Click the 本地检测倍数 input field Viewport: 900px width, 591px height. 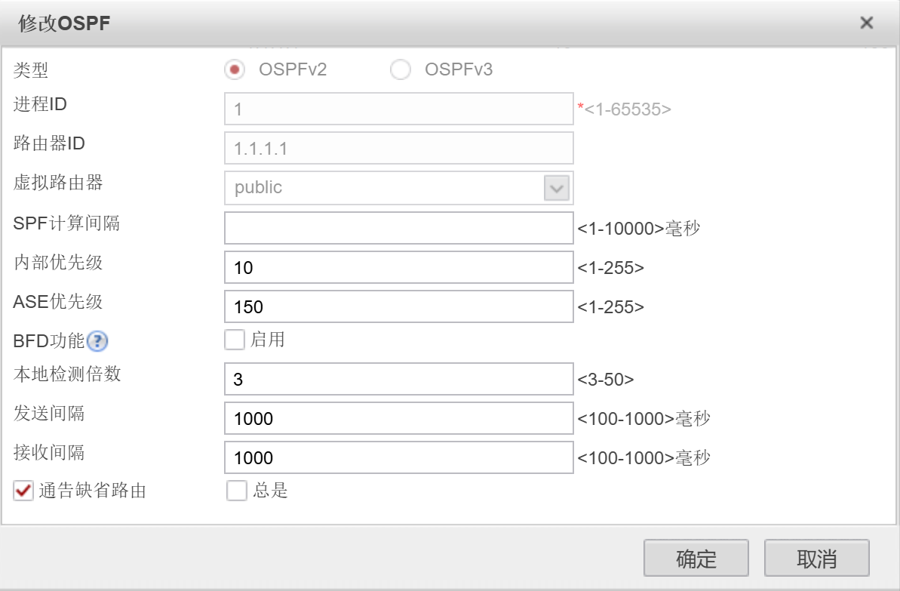pos(398,379)
